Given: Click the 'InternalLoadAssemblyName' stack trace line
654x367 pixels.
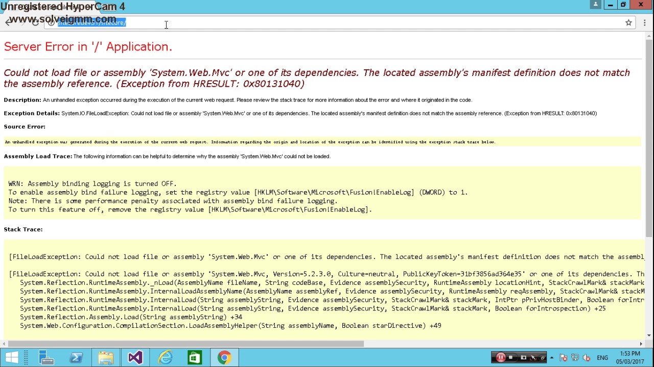Looking at the screenshot, I should 332,291.
